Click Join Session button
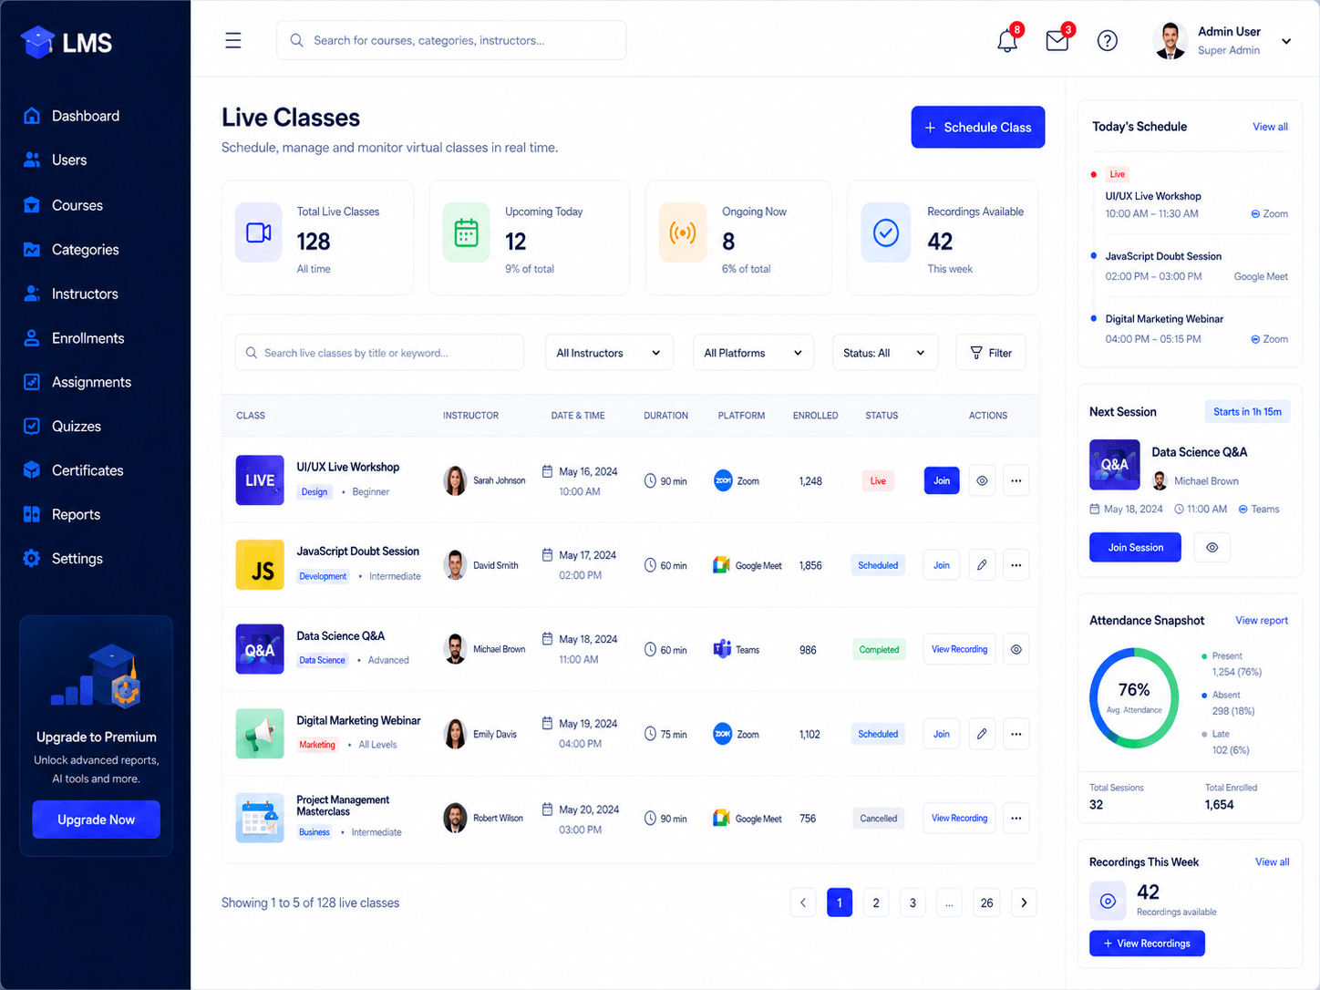 pos(1136,547)
